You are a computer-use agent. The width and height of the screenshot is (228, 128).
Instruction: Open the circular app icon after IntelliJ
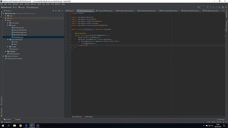tap(38, 126)
